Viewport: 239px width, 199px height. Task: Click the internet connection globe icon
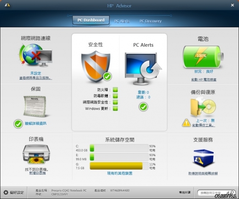click(x=36, y=55)
